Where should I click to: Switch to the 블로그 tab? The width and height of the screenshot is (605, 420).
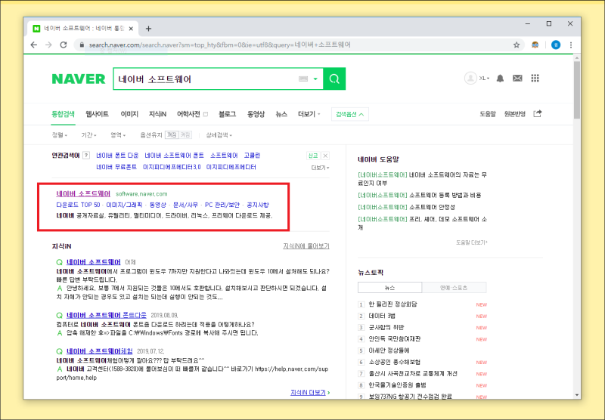pyautogui.click(x=228, y=114)
